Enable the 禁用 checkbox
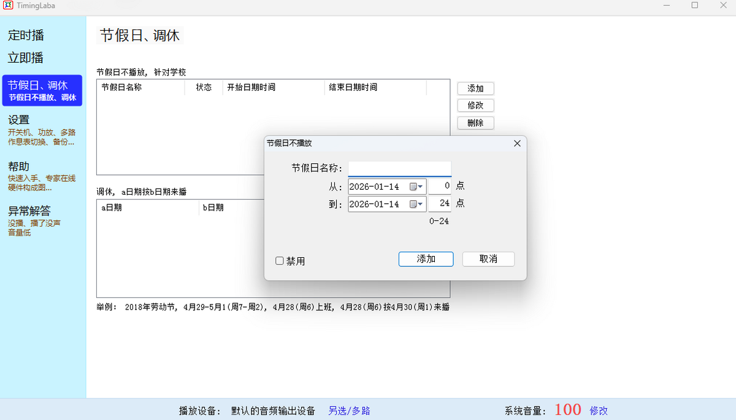 pyautogui.click(x=280, y=261)
